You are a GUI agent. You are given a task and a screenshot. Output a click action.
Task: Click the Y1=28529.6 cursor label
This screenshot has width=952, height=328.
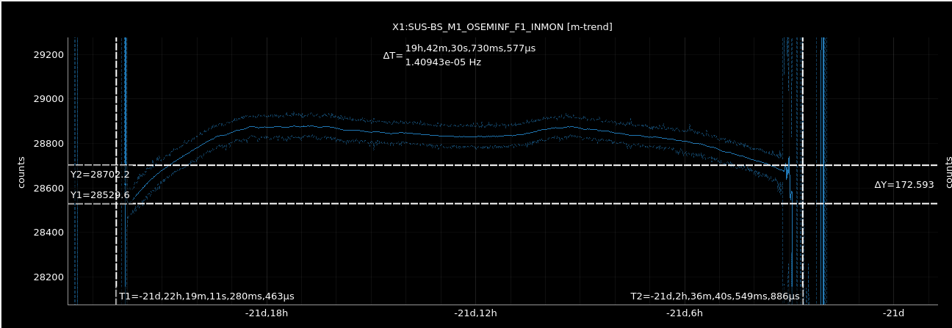coord(100,195)
